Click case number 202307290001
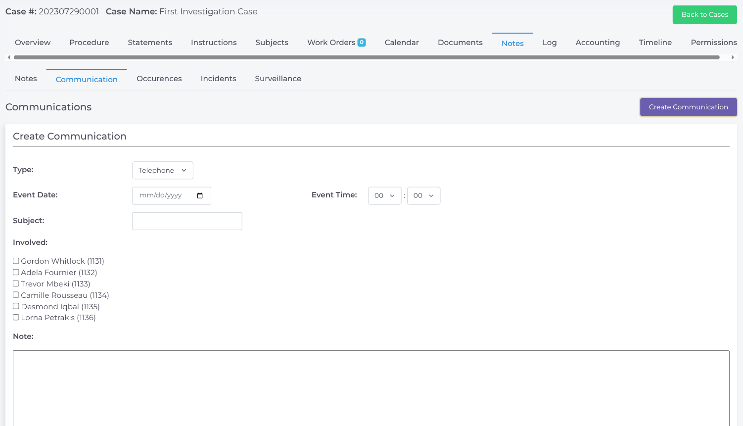The height and width of the screenshot is (426, 743). click(69, 11)
